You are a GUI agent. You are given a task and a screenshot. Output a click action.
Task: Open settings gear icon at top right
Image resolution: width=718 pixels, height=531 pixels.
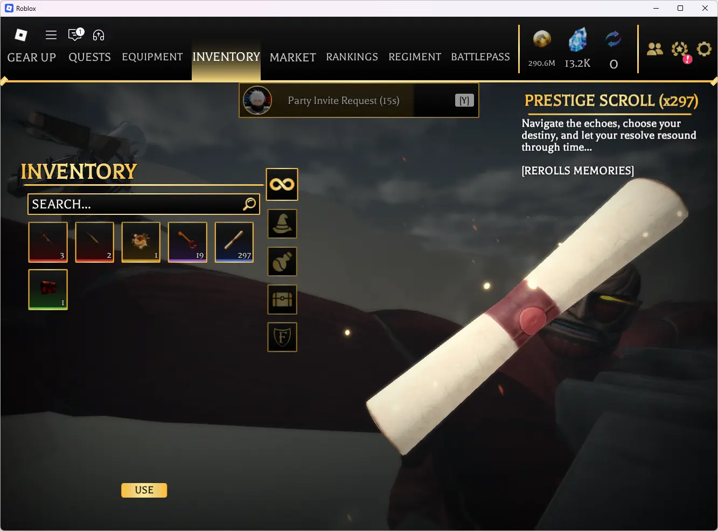click(x=704, y=50)
